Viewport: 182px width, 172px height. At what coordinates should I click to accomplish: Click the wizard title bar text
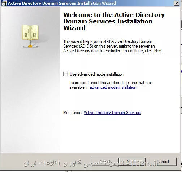pos(62,3)
